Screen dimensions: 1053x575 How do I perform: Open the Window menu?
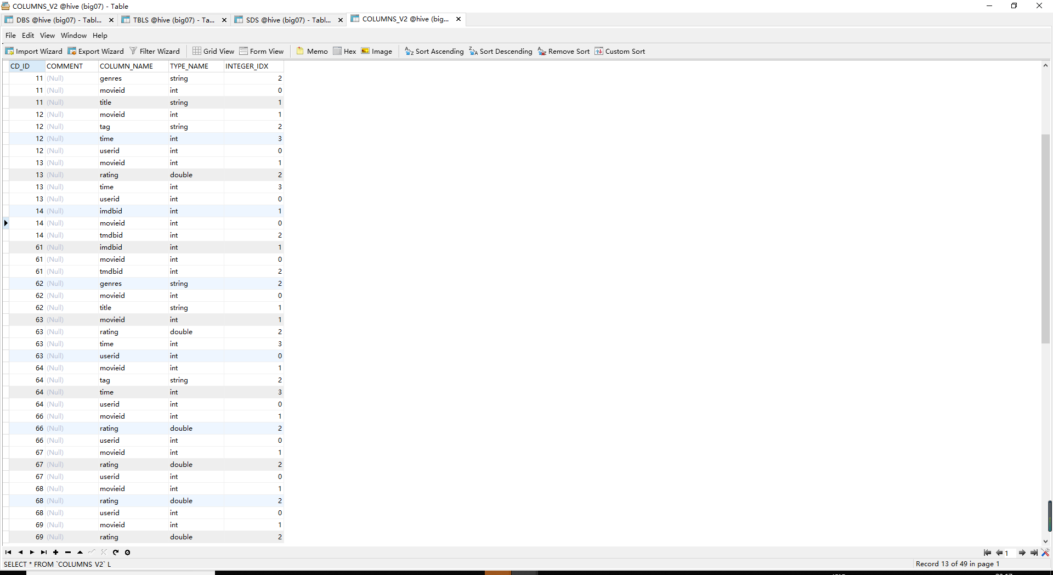(73, 35)
